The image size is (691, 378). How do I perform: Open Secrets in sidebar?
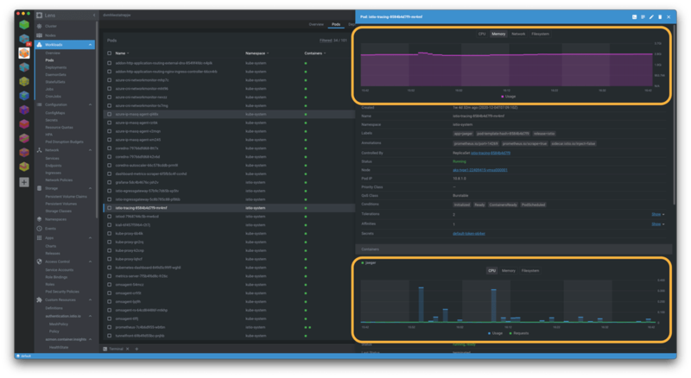click(51, 120)
